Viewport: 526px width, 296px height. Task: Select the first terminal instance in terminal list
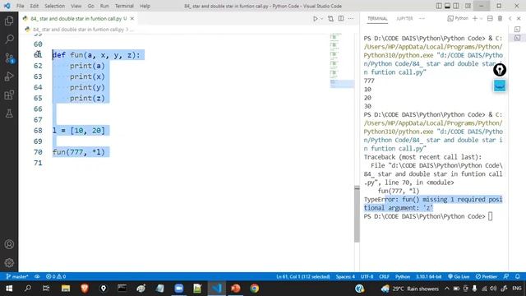tap(517, 30)
